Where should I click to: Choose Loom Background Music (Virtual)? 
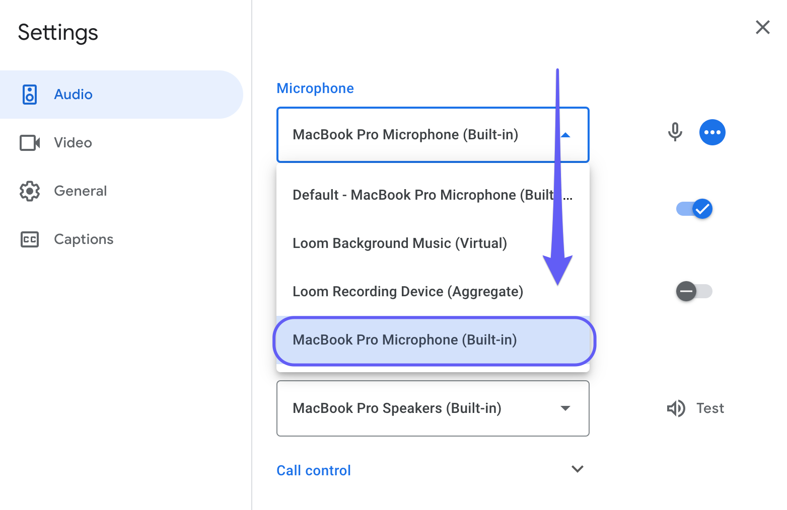400,243
